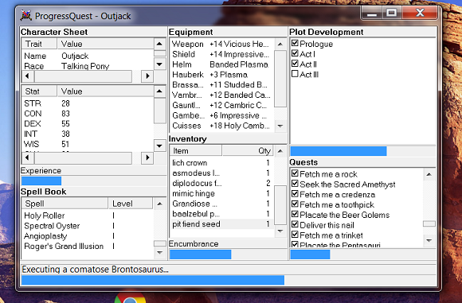Select the Helm 'Banded Plasma' row
462x303 pixels.
(221, 64)
